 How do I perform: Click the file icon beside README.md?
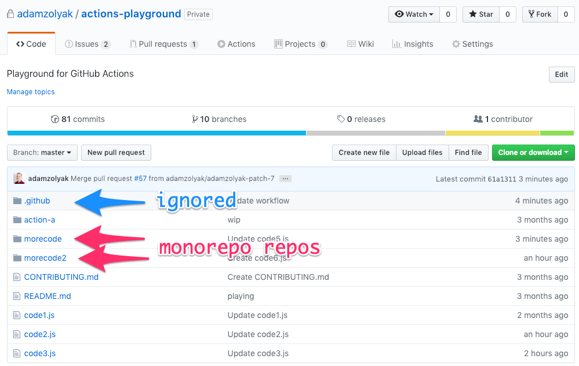click(17, 296)
